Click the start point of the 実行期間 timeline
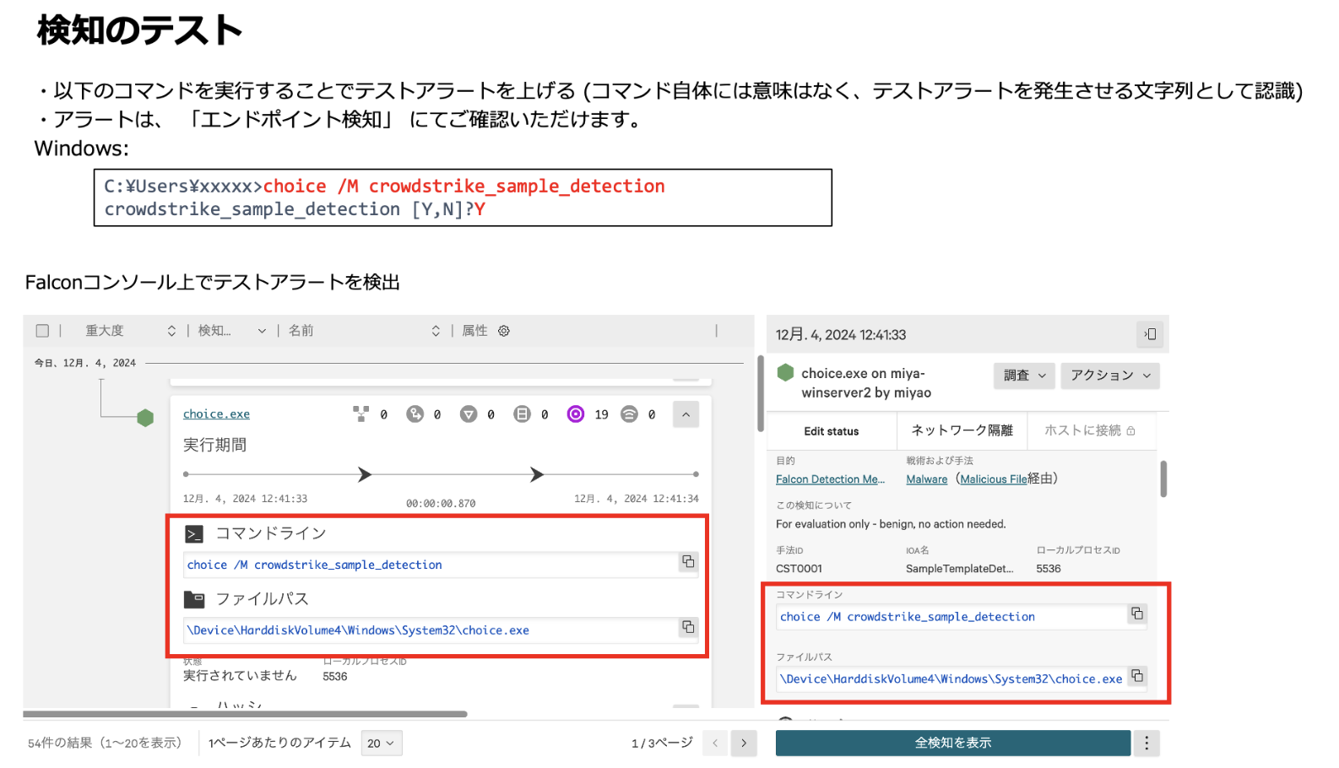 coord(186,474)
